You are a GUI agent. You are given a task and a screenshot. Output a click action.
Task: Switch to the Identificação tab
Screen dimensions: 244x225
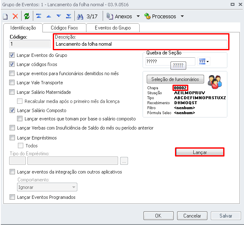click(x=23, y=28)
